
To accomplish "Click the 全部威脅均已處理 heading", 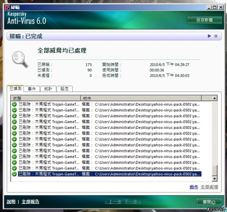I will coord(62,50).
